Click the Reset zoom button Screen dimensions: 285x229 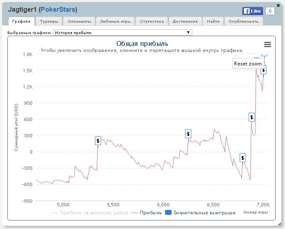(248, 64)
